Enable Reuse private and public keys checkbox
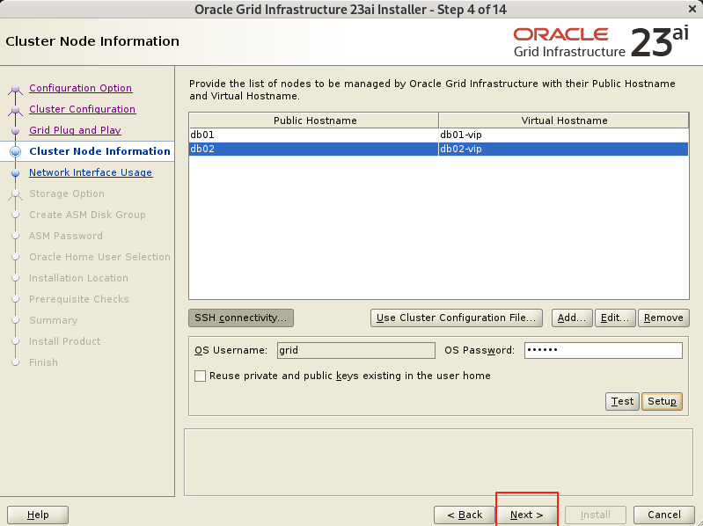Image resolution: width=703 pixels, height=526 pixels. (x=201, y=376)
